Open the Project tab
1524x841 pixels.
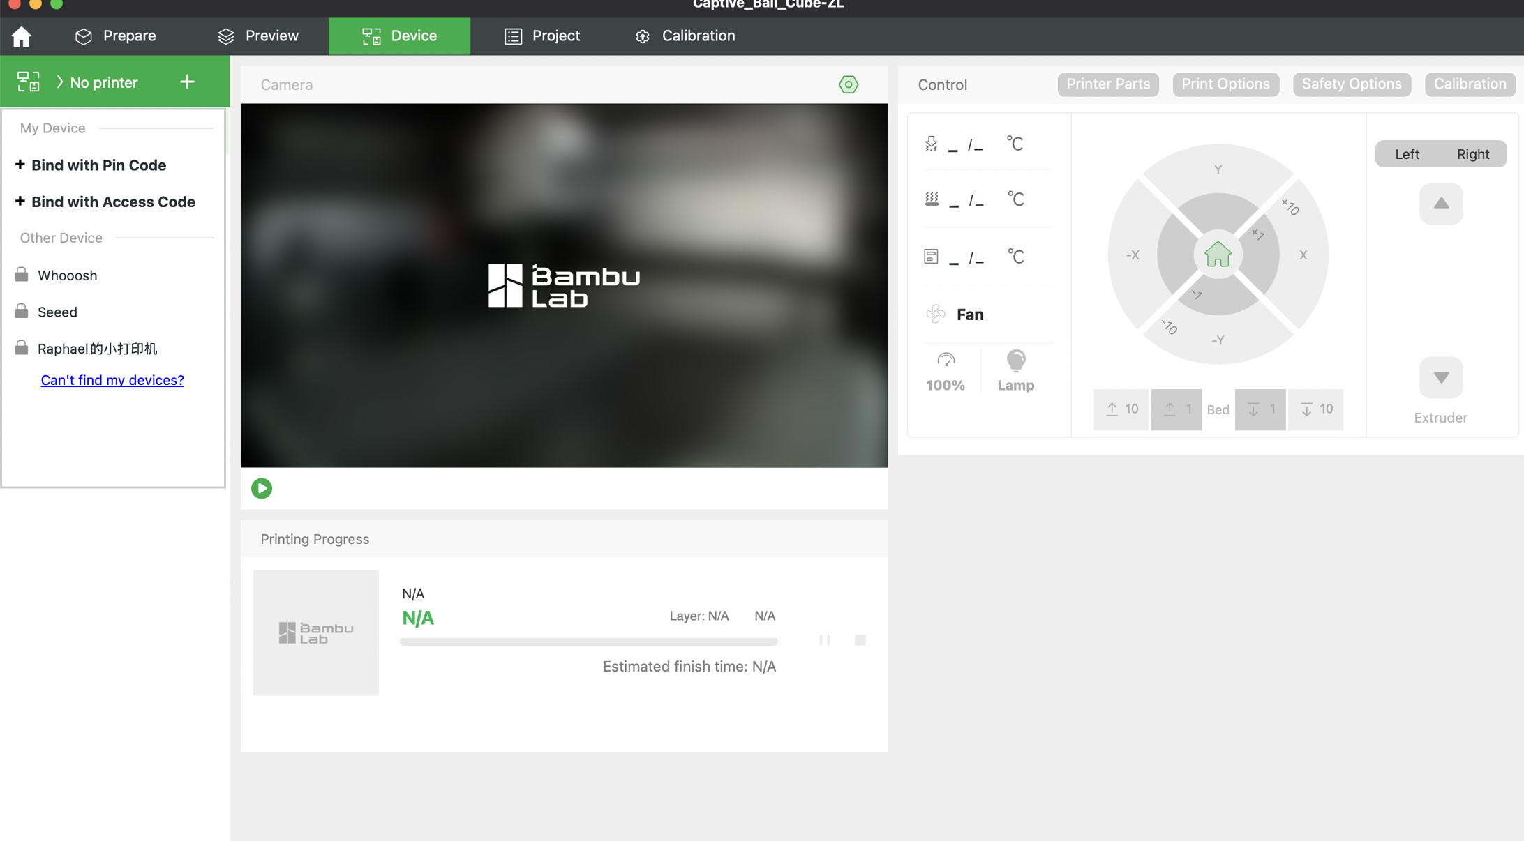click(x=541, y=36)
